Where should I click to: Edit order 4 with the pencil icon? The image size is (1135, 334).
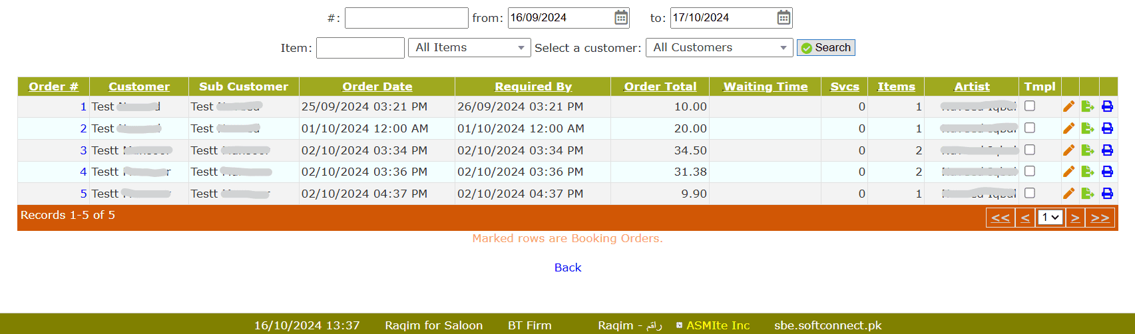point(1069,172)
